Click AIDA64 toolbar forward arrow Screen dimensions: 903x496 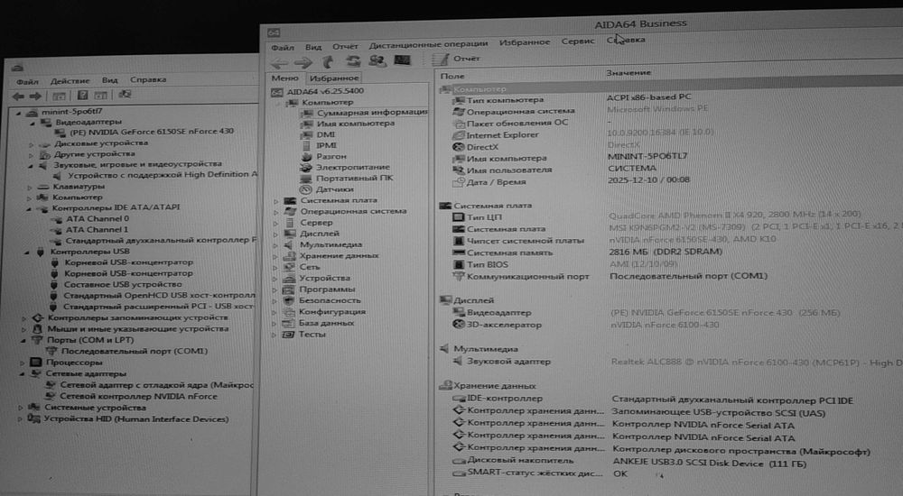tap(303, 62)
